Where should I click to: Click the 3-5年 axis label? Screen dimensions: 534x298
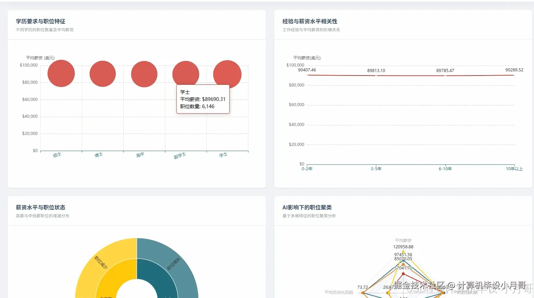click(x=376, y=169)
